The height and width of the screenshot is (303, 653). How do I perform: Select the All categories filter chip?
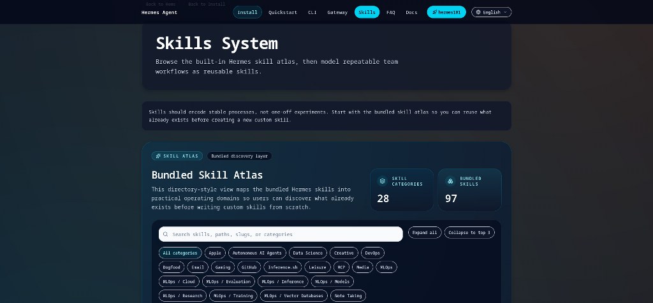[x=180, y=253]
